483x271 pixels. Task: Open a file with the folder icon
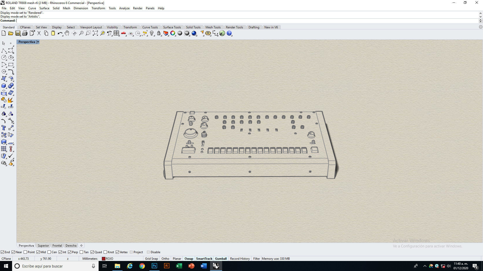(x=11, y=33)
